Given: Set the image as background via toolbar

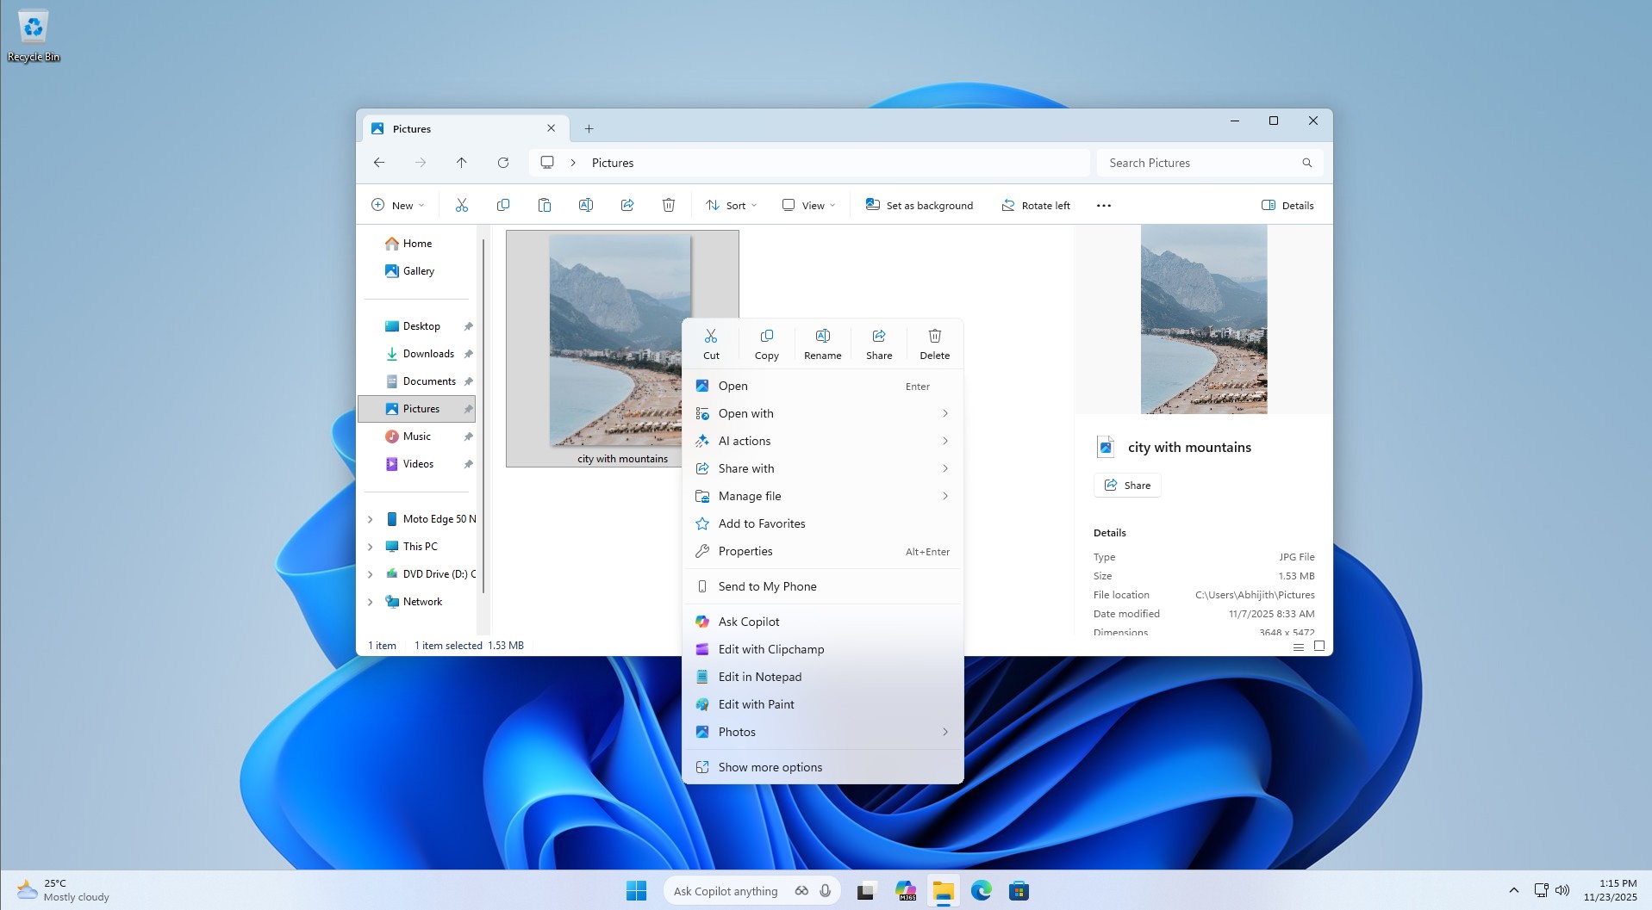Looking at the screenshot, I should tap(919, 205).
